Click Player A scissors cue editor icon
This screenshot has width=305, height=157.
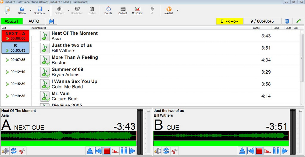coord(22,150)
